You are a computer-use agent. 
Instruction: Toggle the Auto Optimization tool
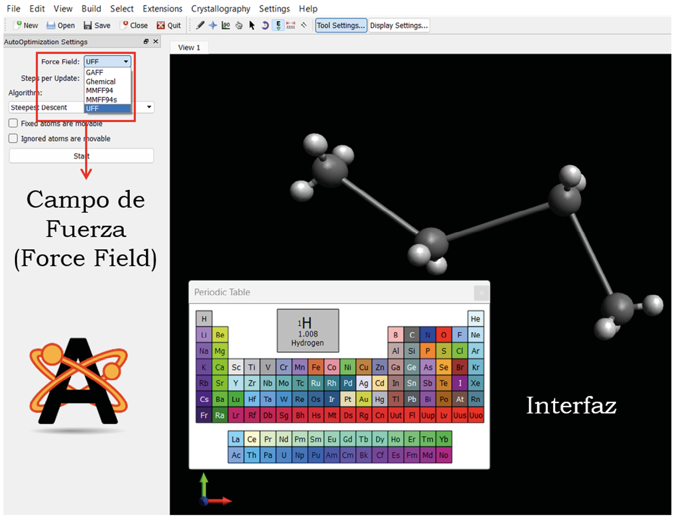point(278,25)
